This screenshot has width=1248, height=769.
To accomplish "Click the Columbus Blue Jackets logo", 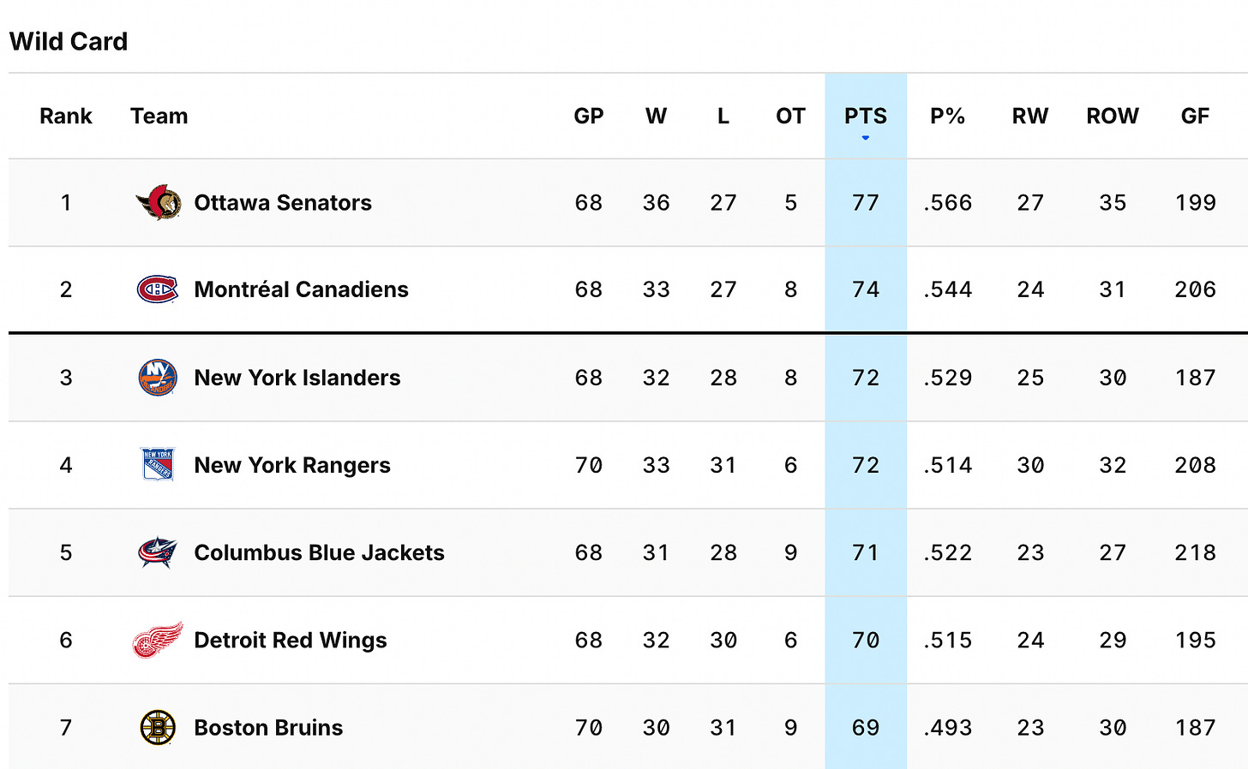I will (x=158, y=552).
